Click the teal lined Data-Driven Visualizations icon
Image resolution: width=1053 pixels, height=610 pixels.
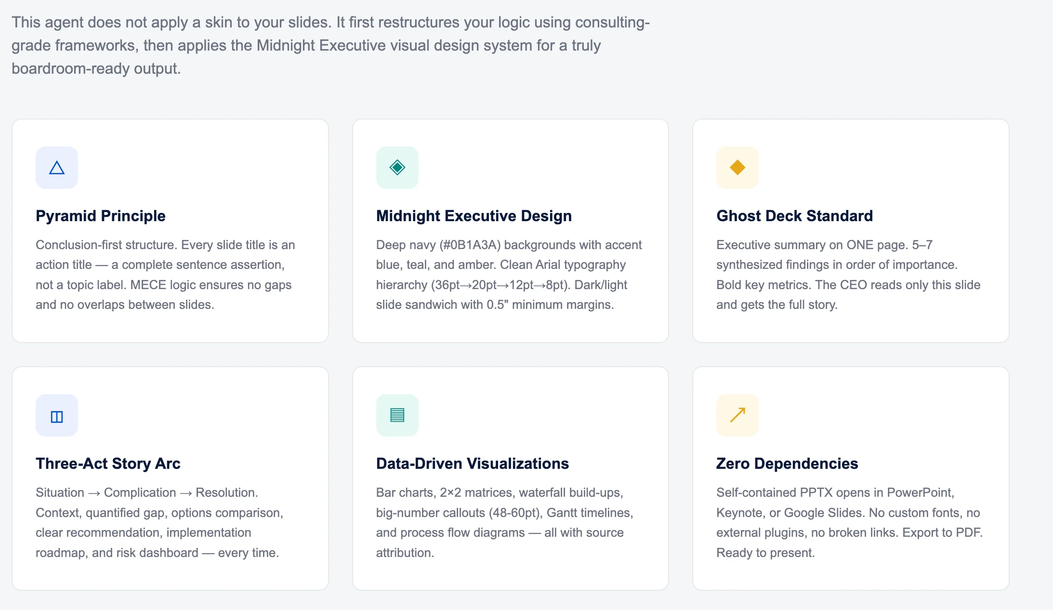tap(397, 415)
